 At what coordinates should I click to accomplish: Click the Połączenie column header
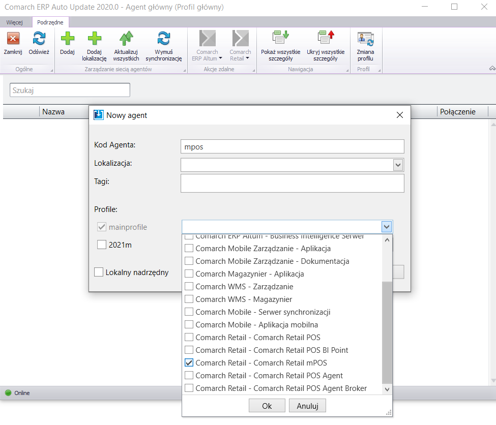click(x=458, y=112)
